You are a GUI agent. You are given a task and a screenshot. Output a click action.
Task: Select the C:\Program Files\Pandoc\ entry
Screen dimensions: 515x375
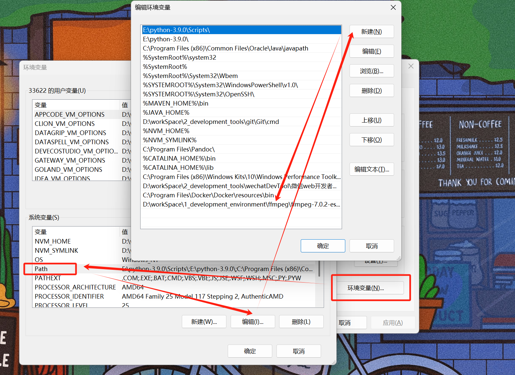(x=179, y=149)
